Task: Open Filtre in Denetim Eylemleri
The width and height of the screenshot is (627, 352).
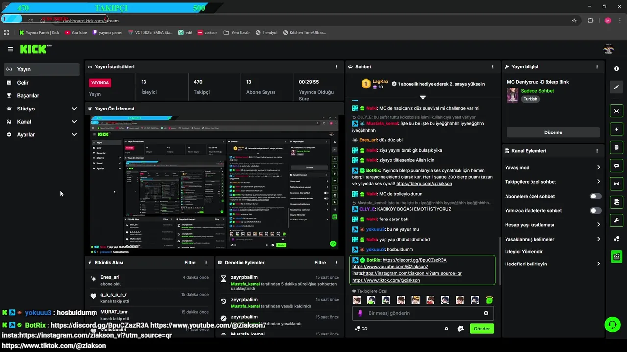Action: click(x=320, y=263)
